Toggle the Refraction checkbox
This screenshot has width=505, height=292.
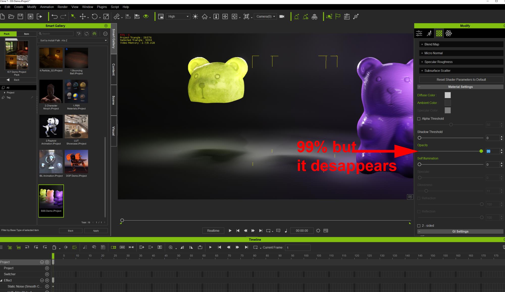point(419,198)
